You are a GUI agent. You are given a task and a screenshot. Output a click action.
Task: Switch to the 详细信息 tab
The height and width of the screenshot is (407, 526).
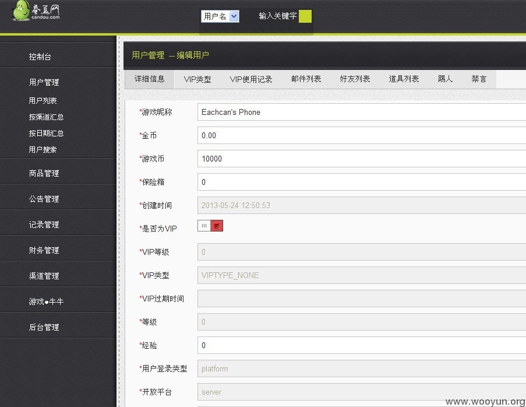[x=149, y=79]
